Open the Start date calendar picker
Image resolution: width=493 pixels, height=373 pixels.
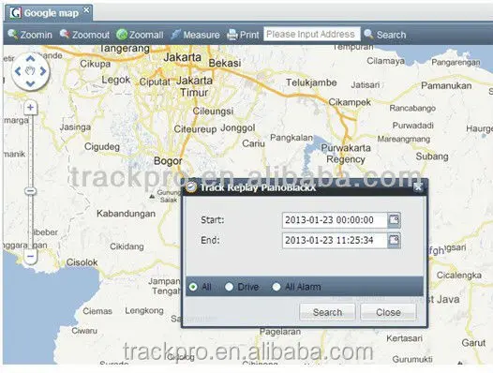pyautogui.click(x=394, y=220)
